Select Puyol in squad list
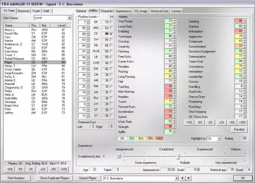 point(35,48)
